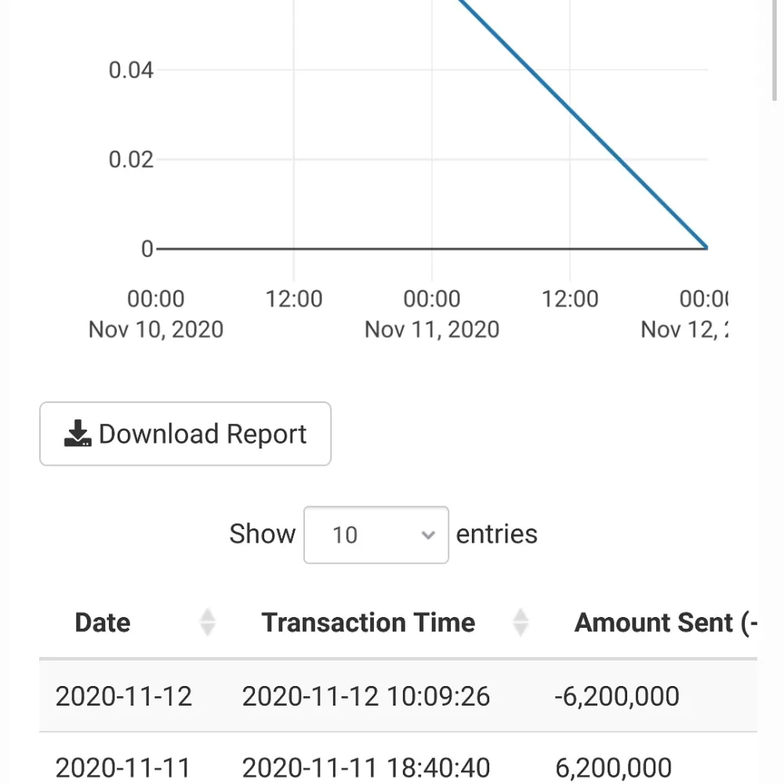784x784 pixels.
Task: Open the Show entries count dropdown
Action: click(x=376, y=535)
